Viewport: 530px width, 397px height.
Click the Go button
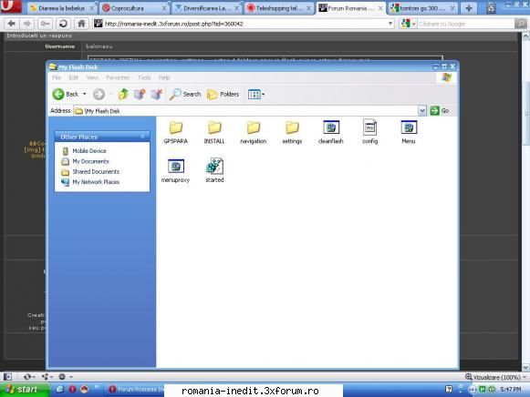point(440,111)
